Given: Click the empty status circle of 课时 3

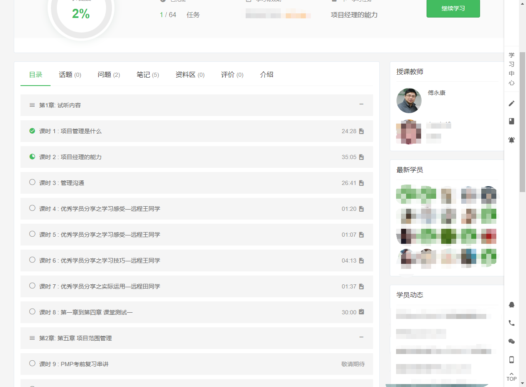Looking at the screenshot, I should click(x=32, y=182).
